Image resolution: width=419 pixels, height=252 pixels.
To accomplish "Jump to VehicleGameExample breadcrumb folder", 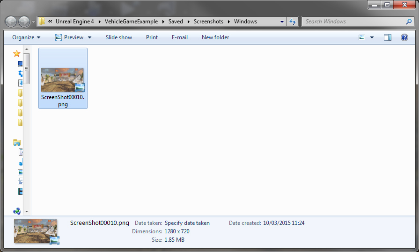I will point(131,22).
